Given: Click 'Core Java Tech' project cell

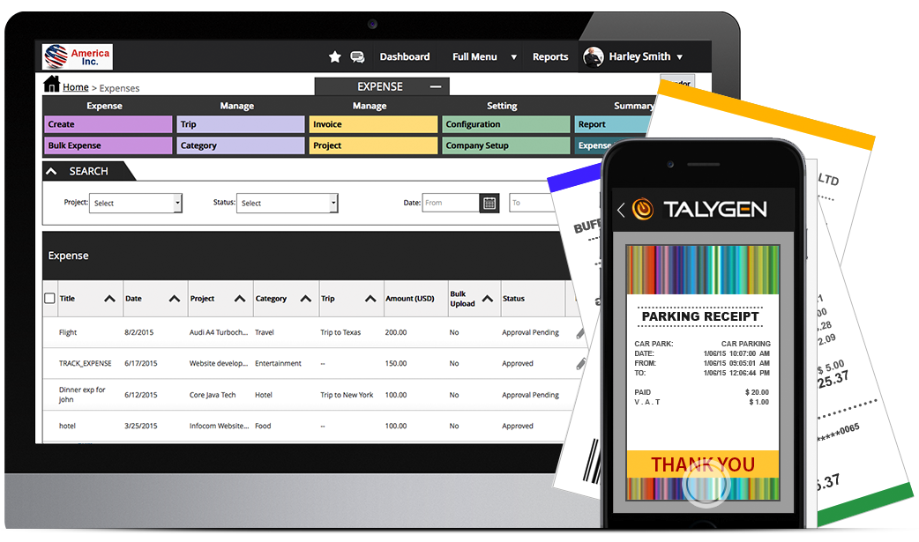Looking at the screenshot, I should [x=213, y=395].
